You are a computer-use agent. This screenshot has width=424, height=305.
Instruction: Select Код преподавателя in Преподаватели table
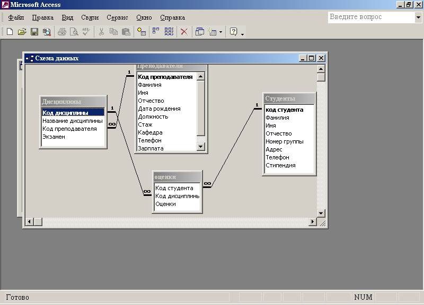coord(167,77)
